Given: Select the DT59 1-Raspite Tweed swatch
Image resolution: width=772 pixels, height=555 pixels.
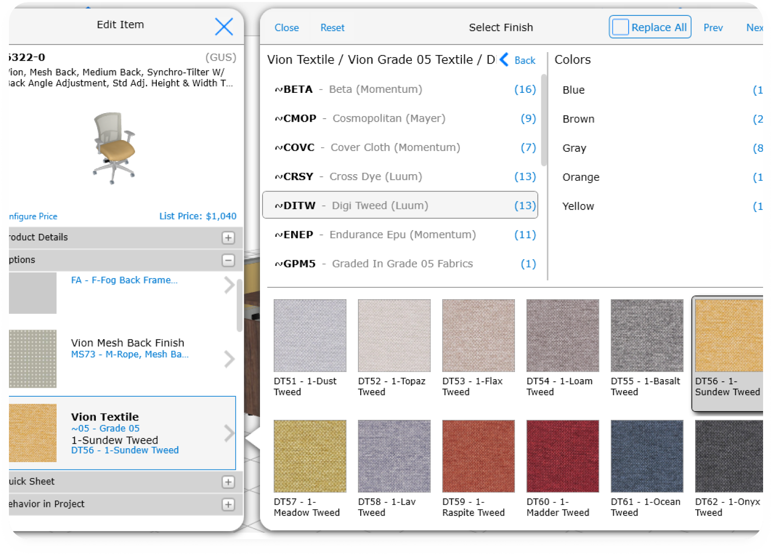Looking at the screenshot, I should click(478, 456).
